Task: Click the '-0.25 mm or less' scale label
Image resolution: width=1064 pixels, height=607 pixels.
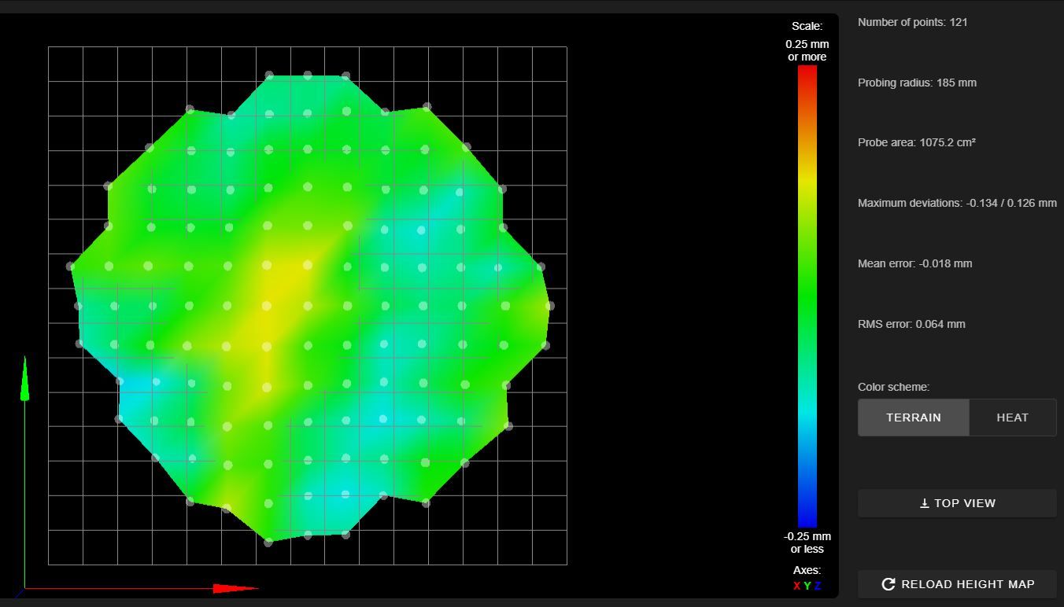Action: point(807,543)
